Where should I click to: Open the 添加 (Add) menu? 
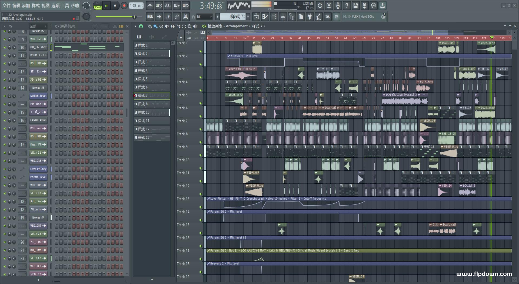pyautogui.click(x=26, y=6)
